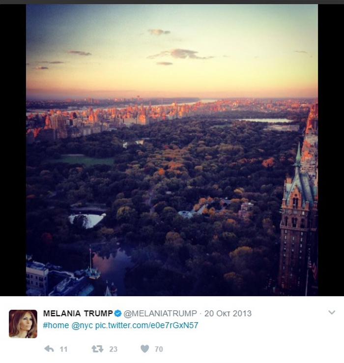Image resolution: width=344 pixels, height=363 pixels.
Task: Retweet using the retweet arrows icon
Action: (x=97, y=349)
